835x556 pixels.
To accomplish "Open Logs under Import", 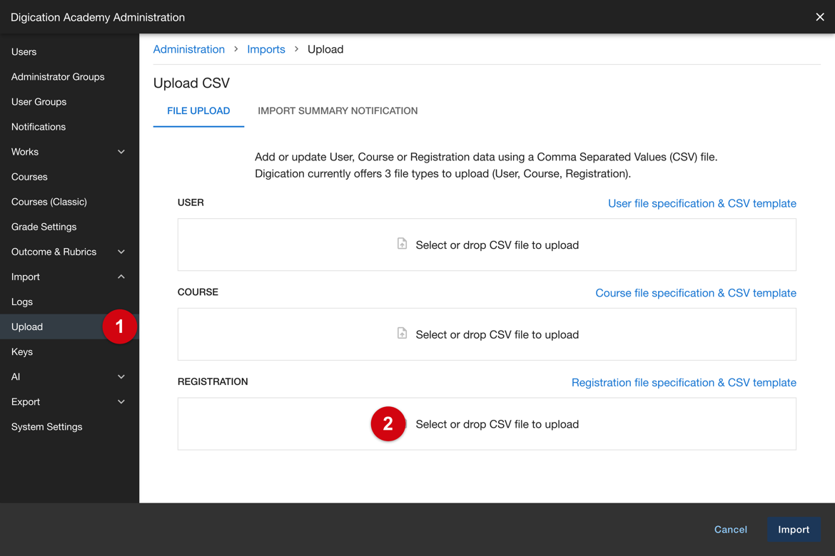I will (x=22, y=302).
